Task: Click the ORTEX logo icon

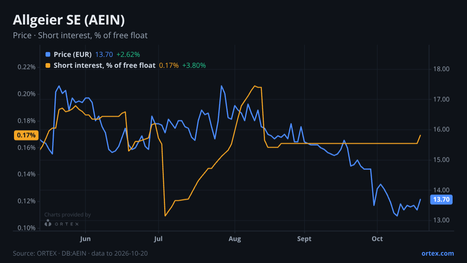Action: coord(48,223)
